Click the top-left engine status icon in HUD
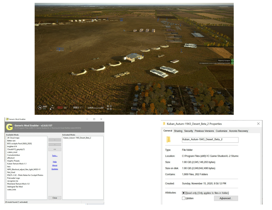Image resolution: width=272 pixels, height=210 pixels. 108,106
